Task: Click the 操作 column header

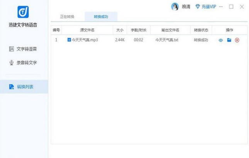Action: pos(229,30)
